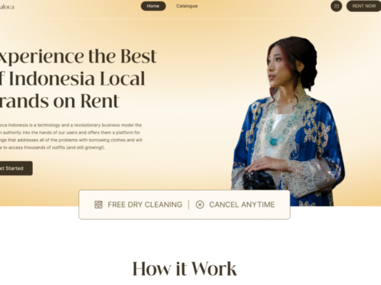Click the Get Started button
The width and height of the screenshot is (381, 285).
click(16, 168)
